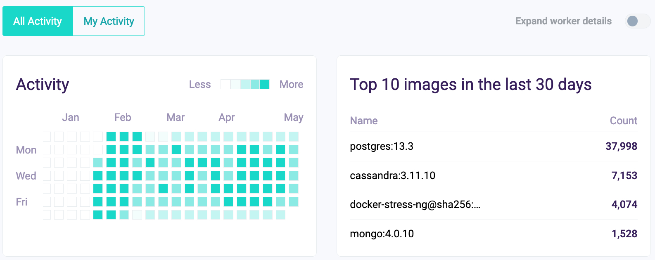Click the Mon weekday label
The image size is (655, 260).
pyautogui.click(x=26, y=150)
